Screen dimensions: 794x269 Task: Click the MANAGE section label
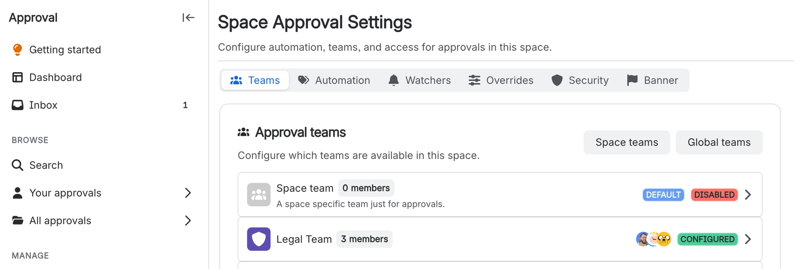[30, 255]
